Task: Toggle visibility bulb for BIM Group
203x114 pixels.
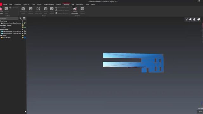Action: pyautogui.click(x=23, y=35)
